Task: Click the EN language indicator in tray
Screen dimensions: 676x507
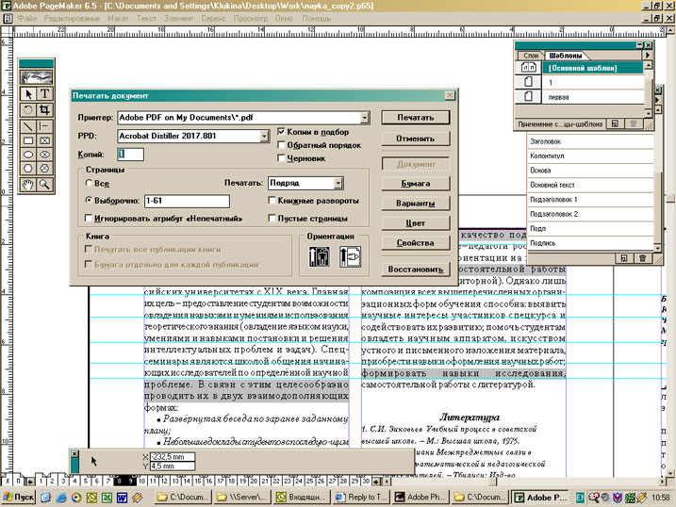Action: point(580,498)
